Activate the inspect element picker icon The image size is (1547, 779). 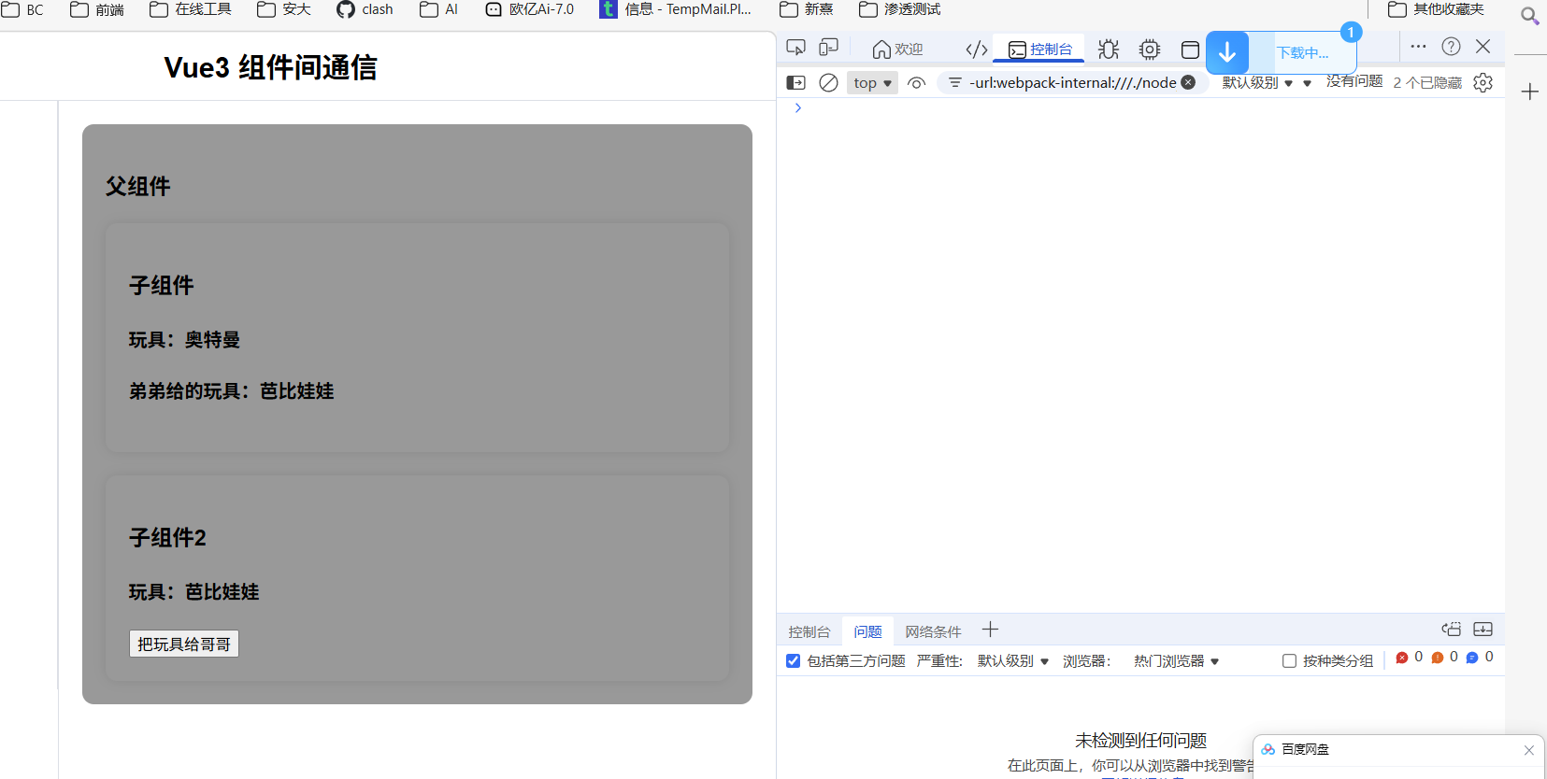[x=795, y=48]
